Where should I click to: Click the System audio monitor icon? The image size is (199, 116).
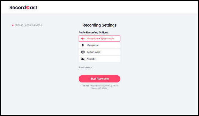point(83,52)
